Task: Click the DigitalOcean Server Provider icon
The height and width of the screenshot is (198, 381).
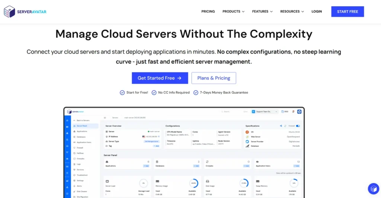Action: 247,141
